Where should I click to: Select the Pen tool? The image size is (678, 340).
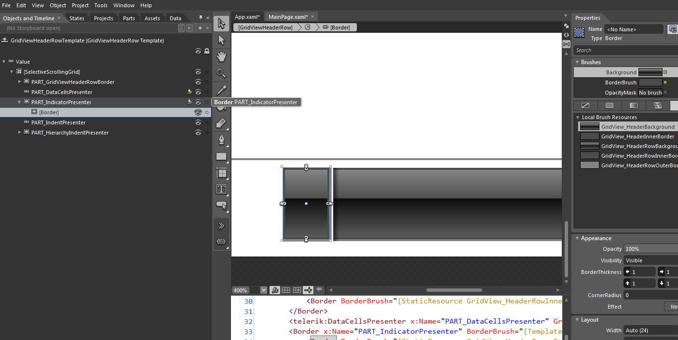pos(221,140)
